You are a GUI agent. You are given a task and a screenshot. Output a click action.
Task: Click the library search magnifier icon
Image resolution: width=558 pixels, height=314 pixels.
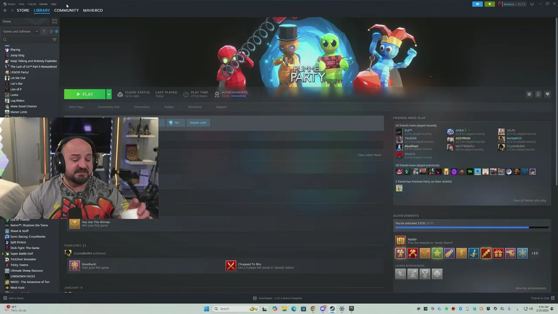pos(5,40)
